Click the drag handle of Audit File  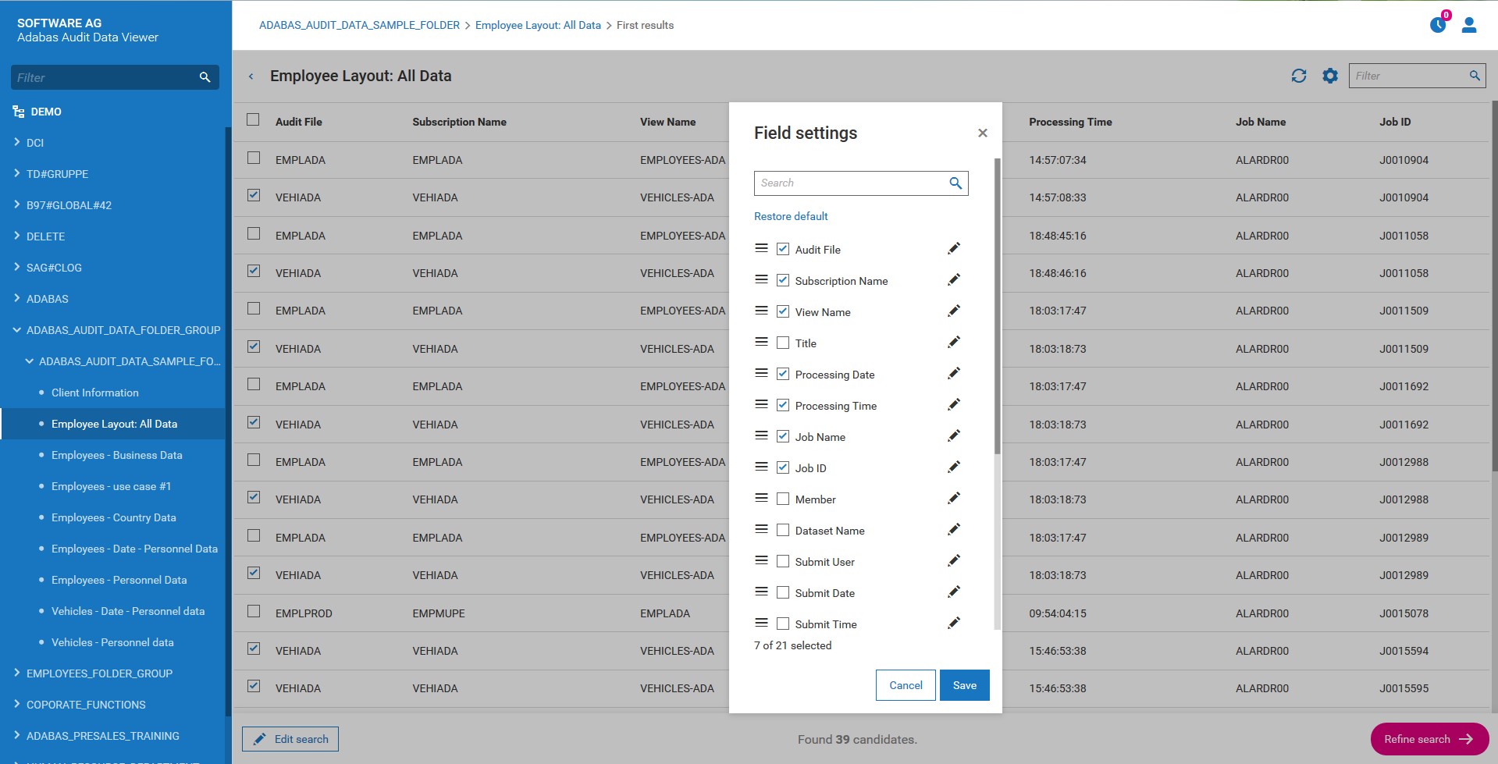click(x=762, y=248)
